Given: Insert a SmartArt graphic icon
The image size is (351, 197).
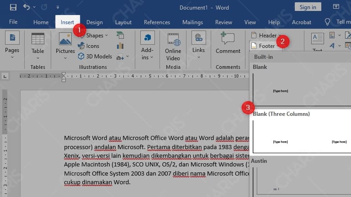Looking at the screenshot, I should [x=120, y=35].
